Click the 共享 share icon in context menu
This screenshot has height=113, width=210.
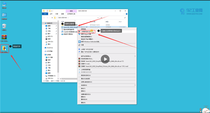point(79,45)
